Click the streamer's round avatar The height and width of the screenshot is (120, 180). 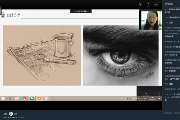[11, 114]
